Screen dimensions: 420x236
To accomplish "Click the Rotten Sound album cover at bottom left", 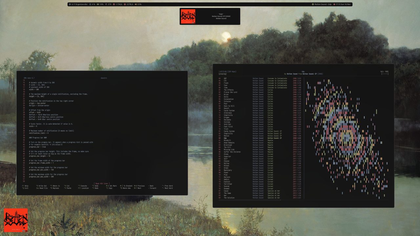I will tap(16, 220).
